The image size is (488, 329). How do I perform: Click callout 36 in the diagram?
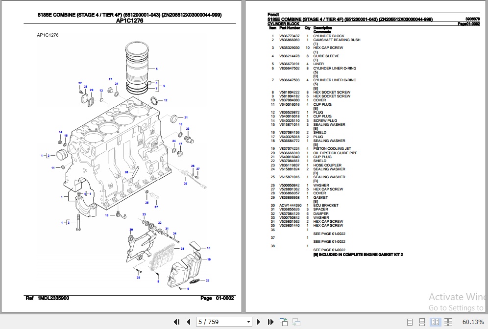click(x=186, y=184)
